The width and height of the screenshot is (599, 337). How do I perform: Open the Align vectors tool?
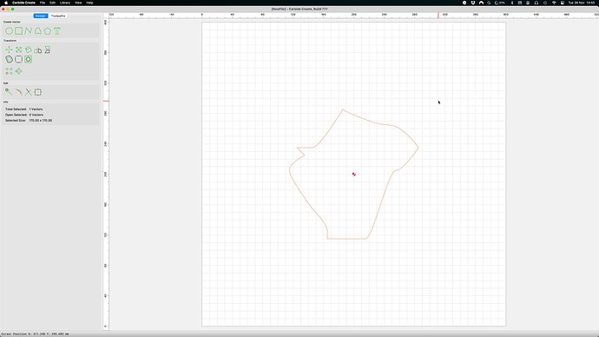coord(48,50)
